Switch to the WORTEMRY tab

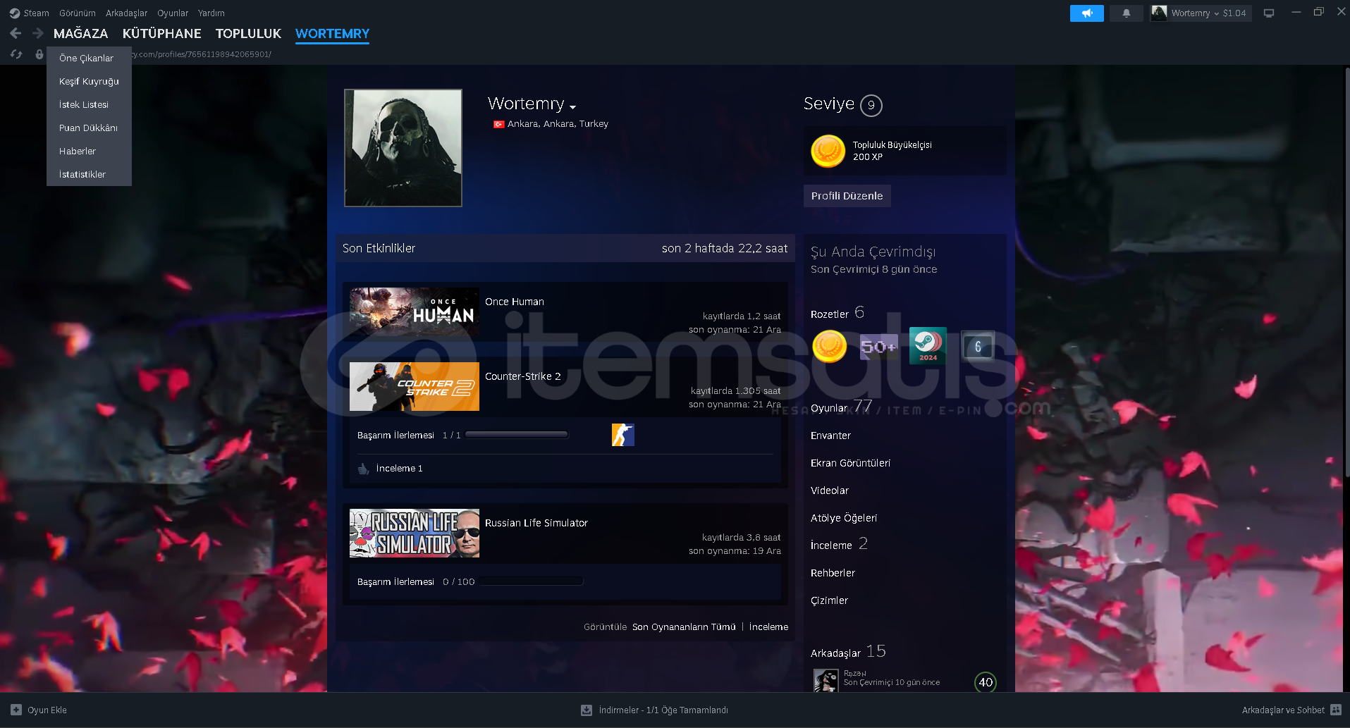coord(332,33)
